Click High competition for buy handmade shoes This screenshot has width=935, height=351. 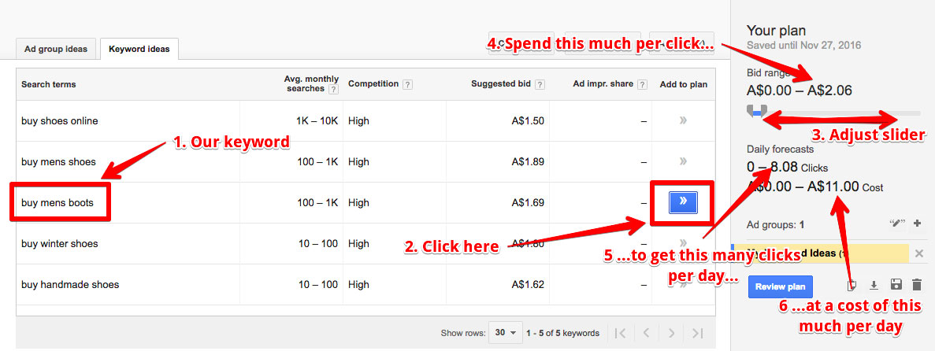click(359, 285)
